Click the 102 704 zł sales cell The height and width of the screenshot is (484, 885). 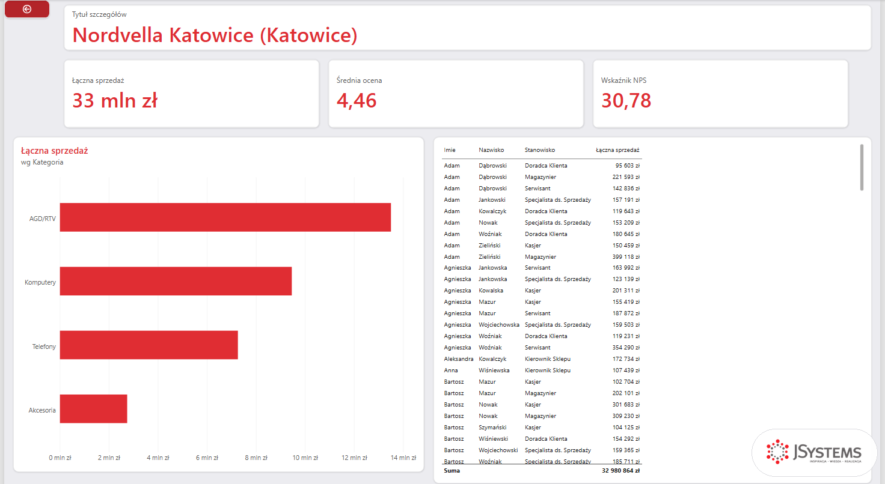pos(626,382)
